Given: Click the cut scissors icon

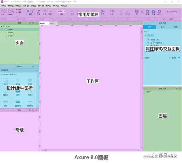Looking at the screenshot, I should [x=13, y=9].
